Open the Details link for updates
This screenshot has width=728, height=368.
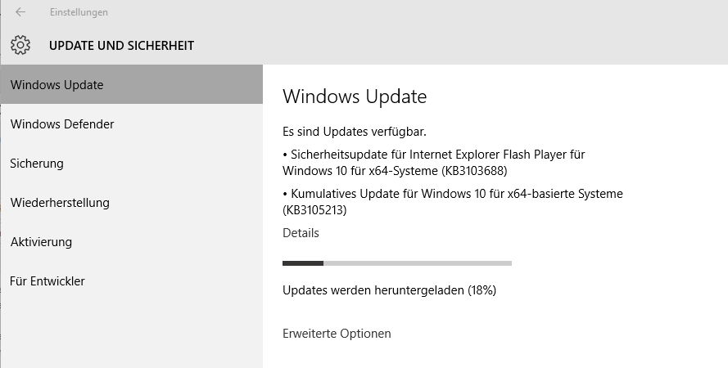click(301, 233)
